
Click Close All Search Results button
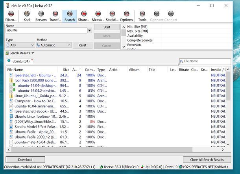pos(207,159)
